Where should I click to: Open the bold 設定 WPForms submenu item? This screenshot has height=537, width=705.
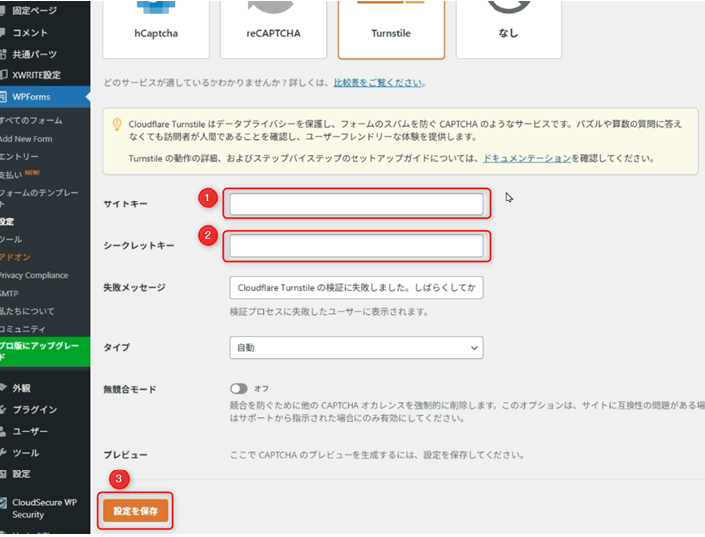7,222
